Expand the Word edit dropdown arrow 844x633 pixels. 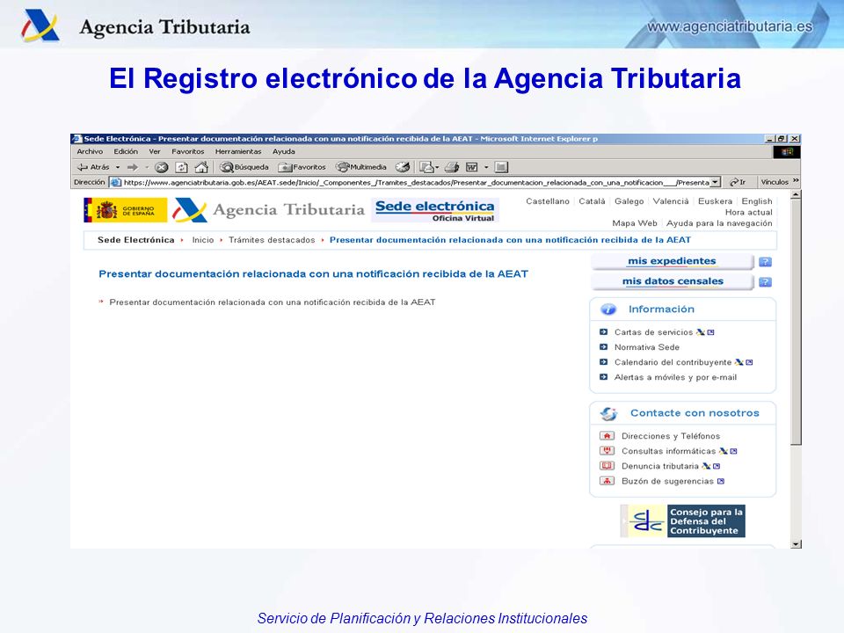[486, 167]
